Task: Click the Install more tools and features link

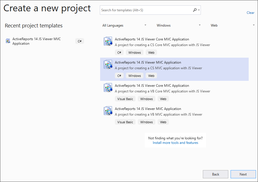Action: [175, 143]
